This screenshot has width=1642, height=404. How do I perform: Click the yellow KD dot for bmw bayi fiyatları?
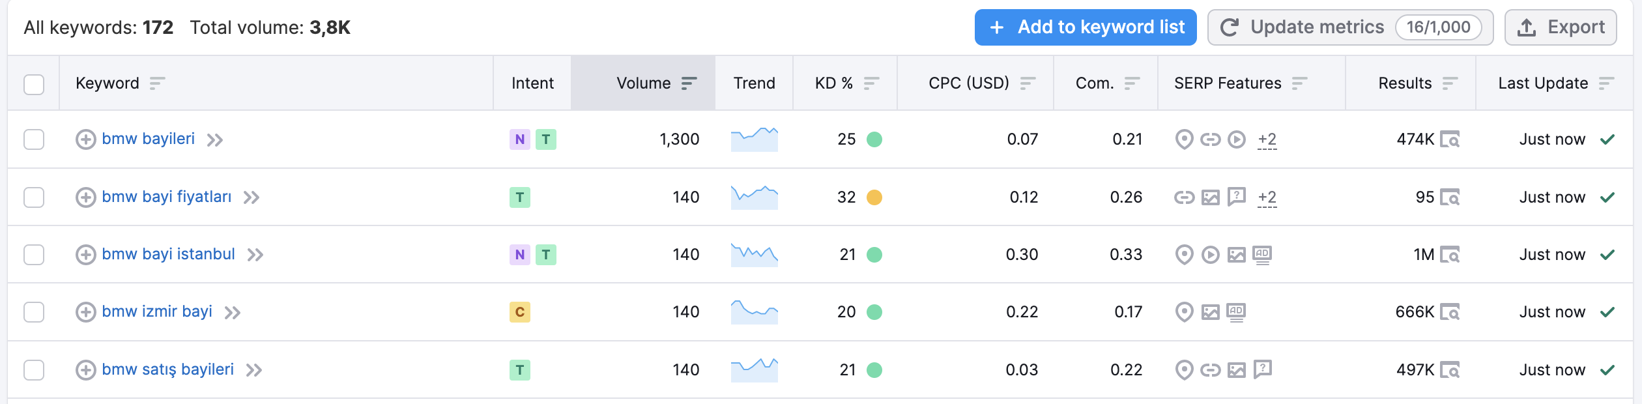(x=874, y=197)
